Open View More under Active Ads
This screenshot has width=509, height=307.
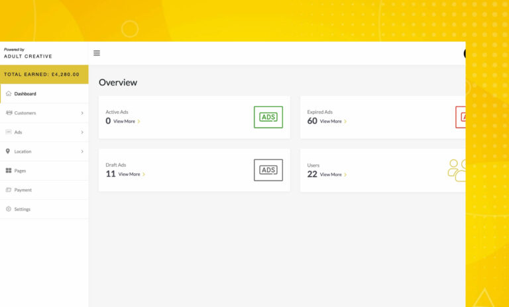(126, 122)
